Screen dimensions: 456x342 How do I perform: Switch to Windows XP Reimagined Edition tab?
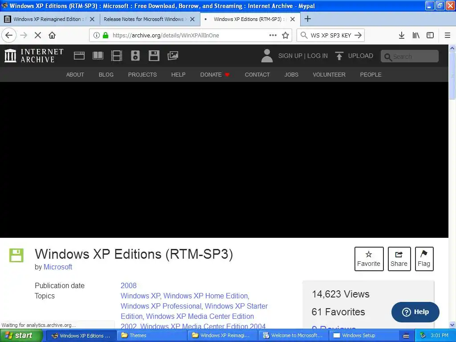pos(50,19)
